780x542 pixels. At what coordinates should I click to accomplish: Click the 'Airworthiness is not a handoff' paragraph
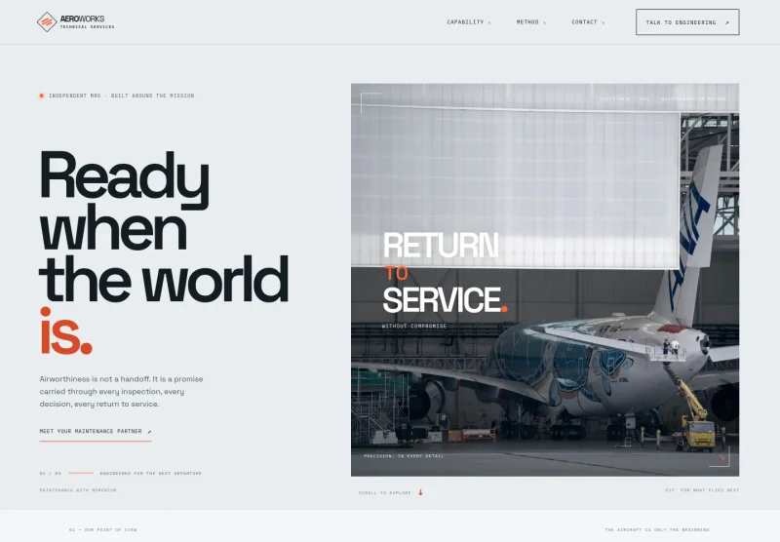coord(121,391)
